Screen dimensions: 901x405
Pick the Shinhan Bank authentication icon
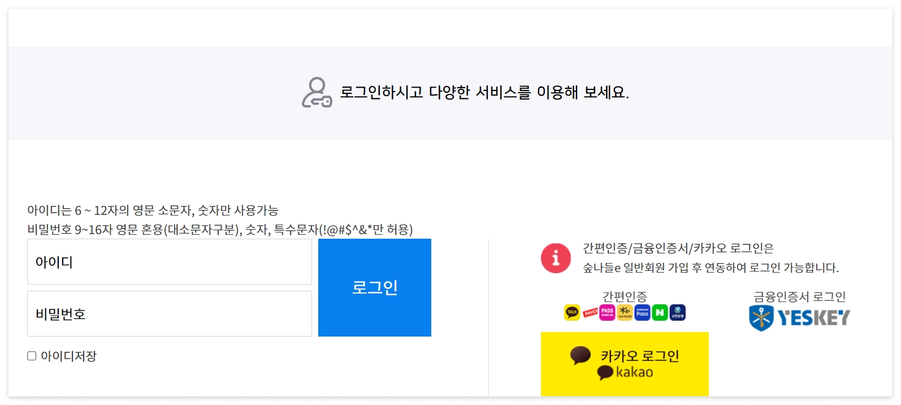[x=677, y=312]
